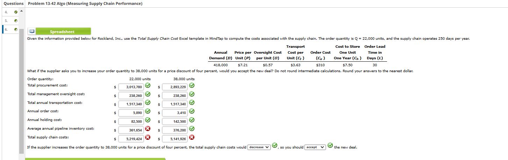Click the book icon on Spreadsheet button
This screenshot has height=160, width=508.
(x=32, y=31)
